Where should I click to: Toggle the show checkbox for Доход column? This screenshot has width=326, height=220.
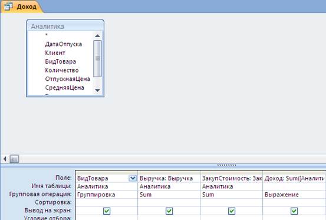coord(294,211)
